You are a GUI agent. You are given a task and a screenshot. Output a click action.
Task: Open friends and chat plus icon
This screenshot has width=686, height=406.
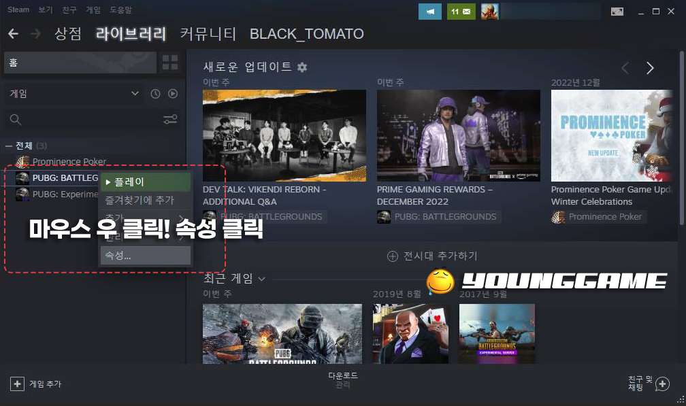tap(662, 384)
